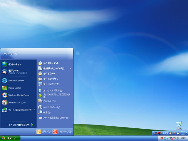Click the language bar help icon
The image size is (188, 141).
(178, 133)
